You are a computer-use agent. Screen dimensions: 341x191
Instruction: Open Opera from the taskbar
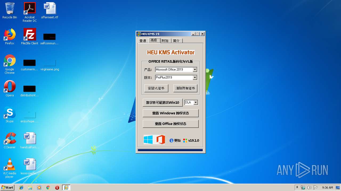(x=57, y=188)
